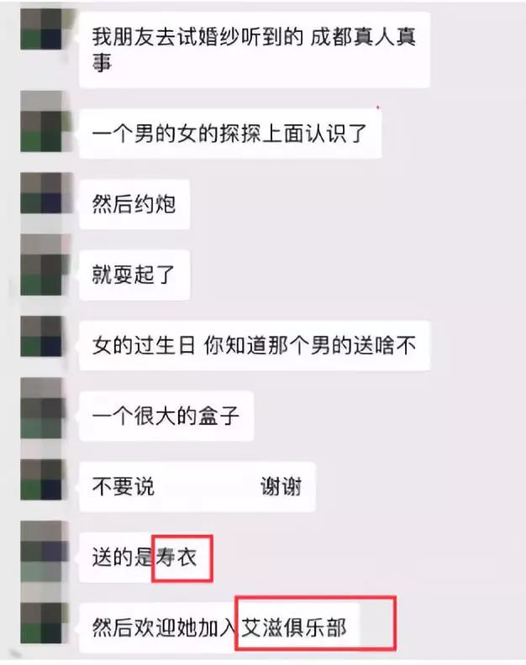Select the 就耍起了 message bubble
Viewport: 526px width, 665px height.
coord(134,275)
